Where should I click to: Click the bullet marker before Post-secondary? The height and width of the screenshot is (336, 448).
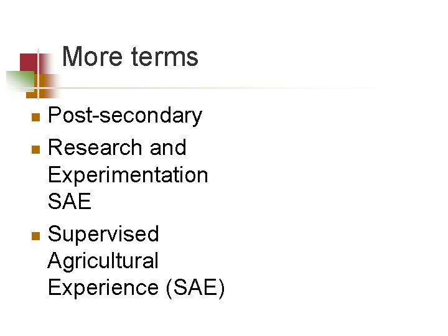[36, 116]
